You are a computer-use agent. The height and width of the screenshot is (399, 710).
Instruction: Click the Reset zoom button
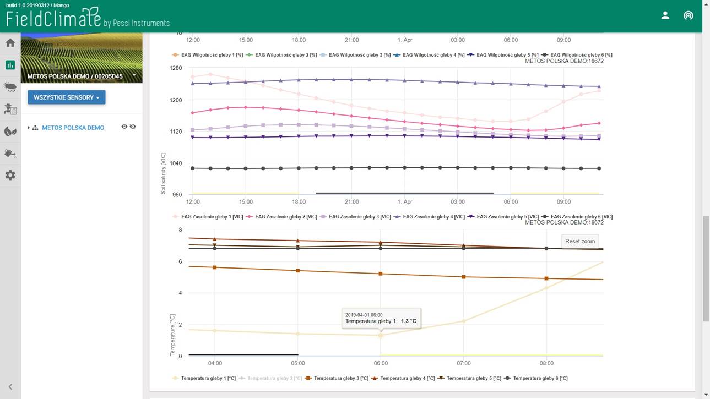click(x=580, y=242)
